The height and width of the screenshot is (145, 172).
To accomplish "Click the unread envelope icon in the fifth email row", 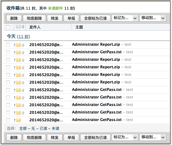I will (x=18, y=75).
